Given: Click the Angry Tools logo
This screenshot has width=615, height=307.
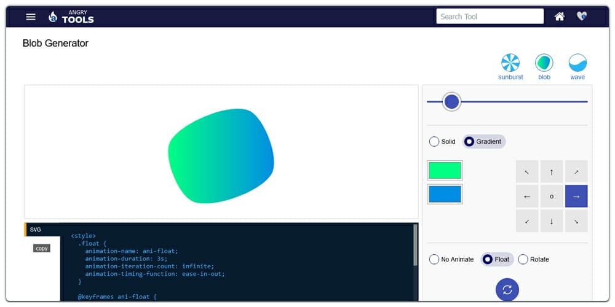Looking at the screenshot, I should [x=71, y=17].
